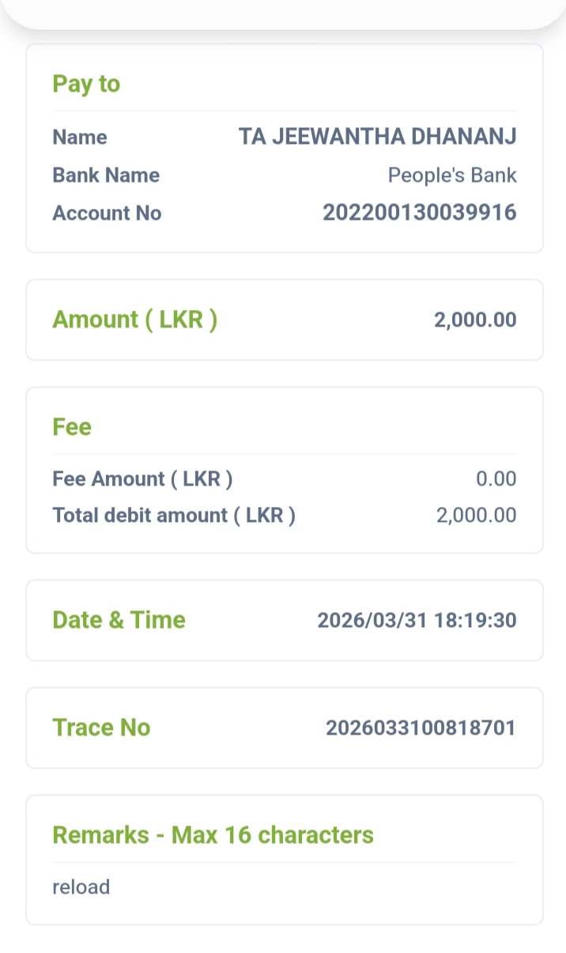Tap the Remarks - Max 16 characters heading
The image size is (566, 953).
click(213, 835)
